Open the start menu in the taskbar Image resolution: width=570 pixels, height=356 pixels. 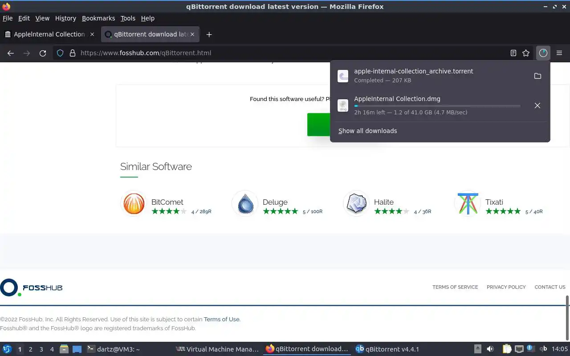pyautogui.click(x=7, y=349)
